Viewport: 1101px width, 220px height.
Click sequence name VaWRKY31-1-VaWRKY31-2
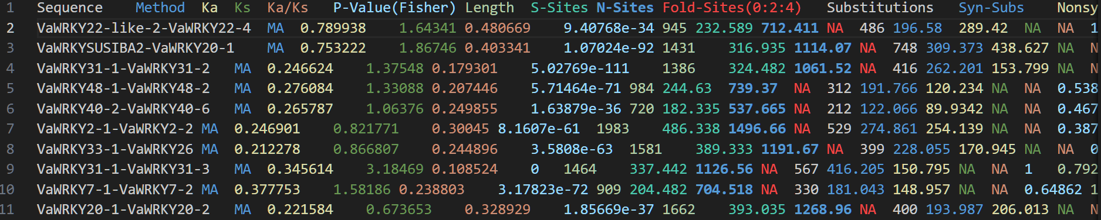pos(123,68)
